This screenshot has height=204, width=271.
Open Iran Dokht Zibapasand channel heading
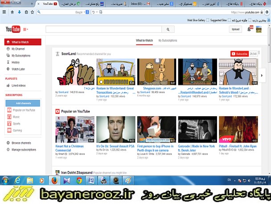pyautogui.click(x=77, y=172)
